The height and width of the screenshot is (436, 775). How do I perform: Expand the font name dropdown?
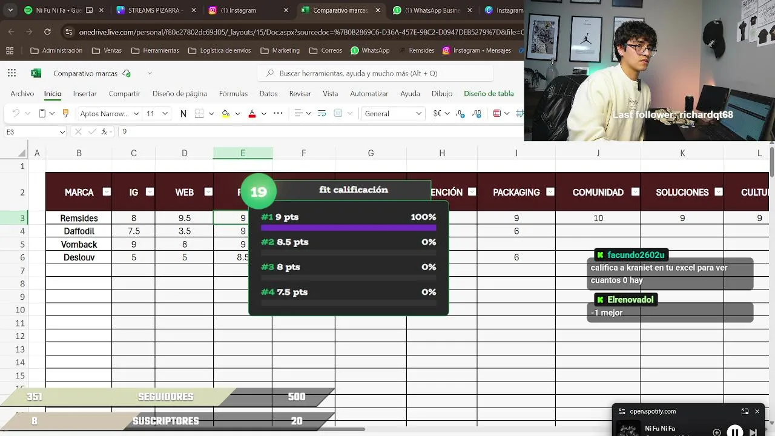tap(136, 114)
